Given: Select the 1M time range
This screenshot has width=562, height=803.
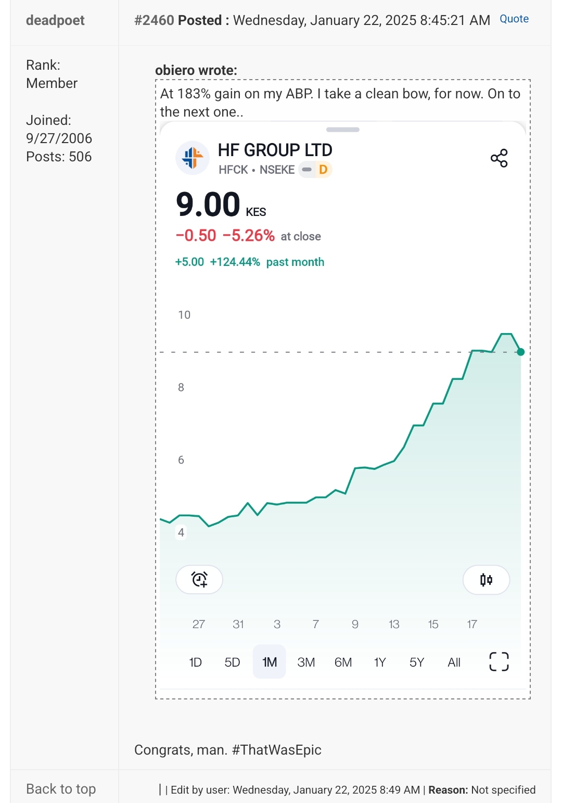Looking at the screenshot, I should [x=269, y=662].
